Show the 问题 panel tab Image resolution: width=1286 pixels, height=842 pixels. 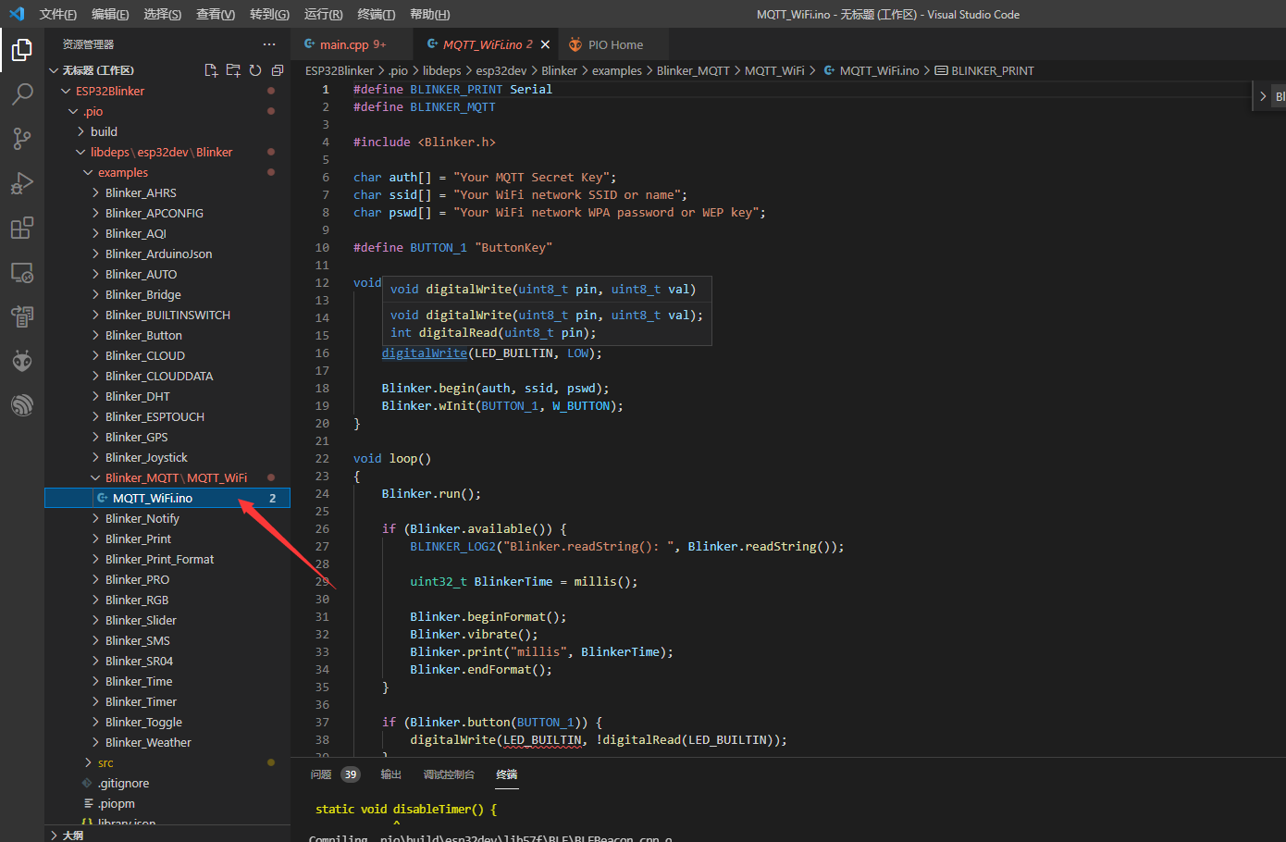click(321, 774)
